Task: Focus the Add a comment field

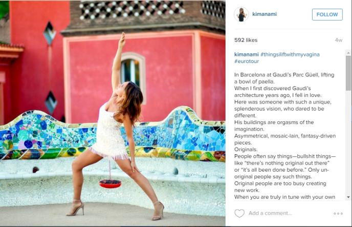Action: 270,213
